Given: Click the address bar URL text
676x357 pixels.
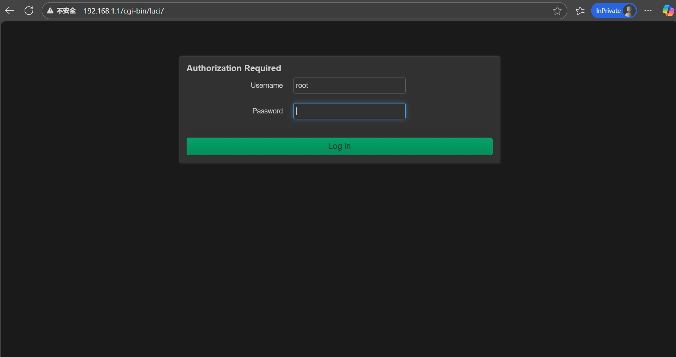Looking at the screenshot, I should click(x=124, y=11).
